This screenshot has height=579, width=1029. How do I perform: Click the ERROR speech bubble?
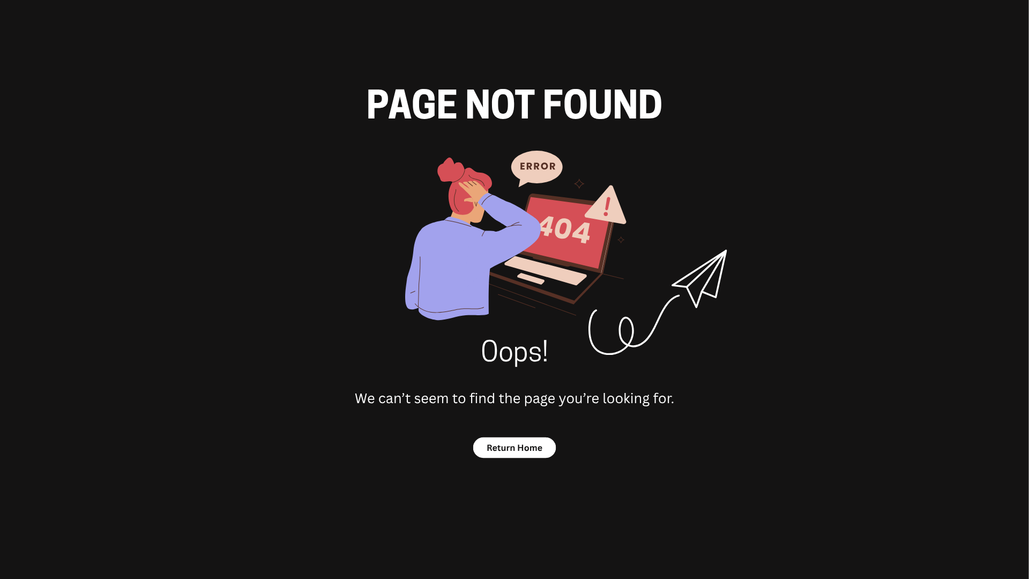pyautogui.click(x=536, y=168)
